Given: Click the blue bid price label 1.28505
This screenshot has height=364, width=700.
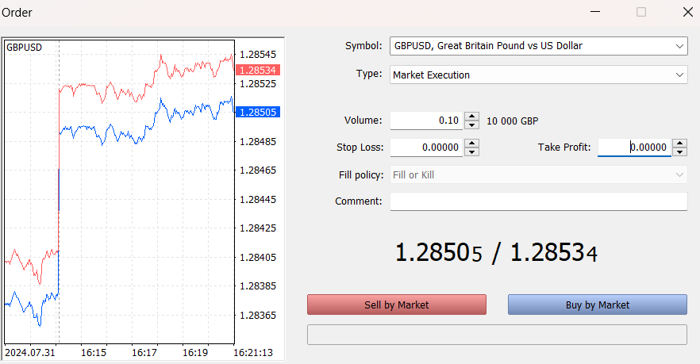Looking at the screenshot, I should point(258,112).
